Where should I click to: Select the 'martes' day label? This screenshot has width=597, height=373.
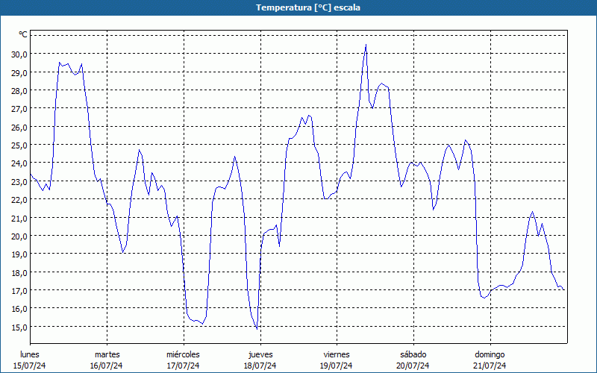(107, 354)
